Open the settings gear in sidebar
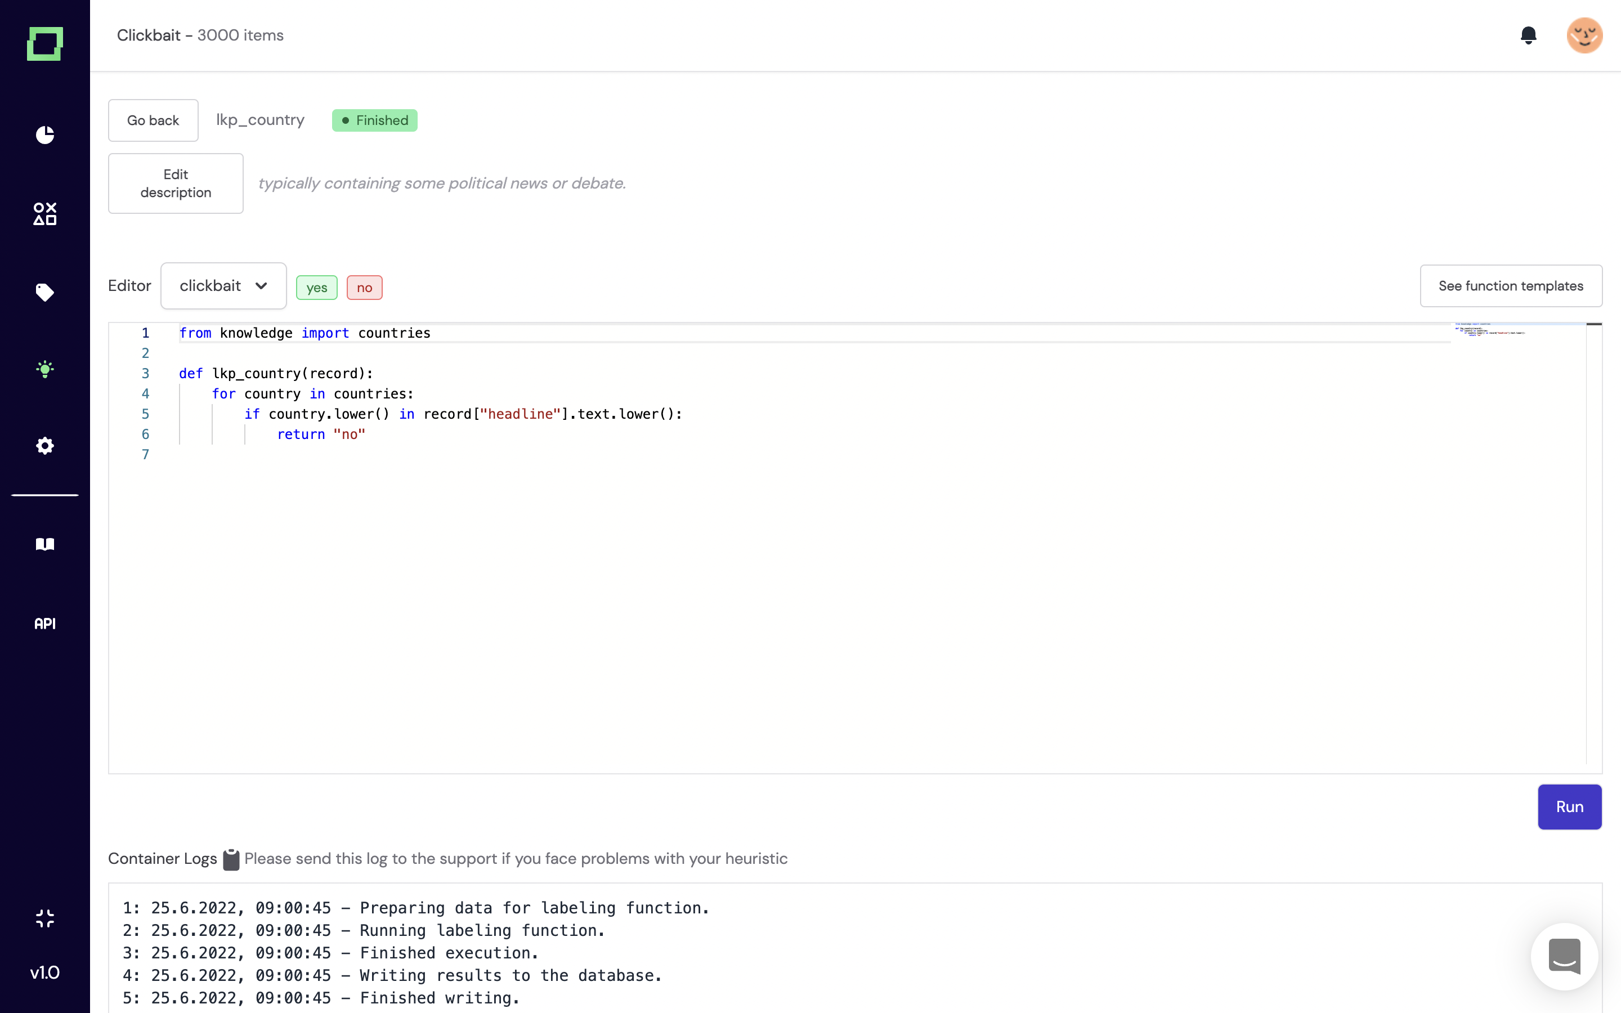 (x=45, y=446)
